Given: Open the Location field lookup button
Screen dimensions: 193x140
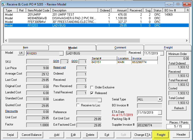Looking at the screenshot, I should pyautogui.click(x=100, y=100).
